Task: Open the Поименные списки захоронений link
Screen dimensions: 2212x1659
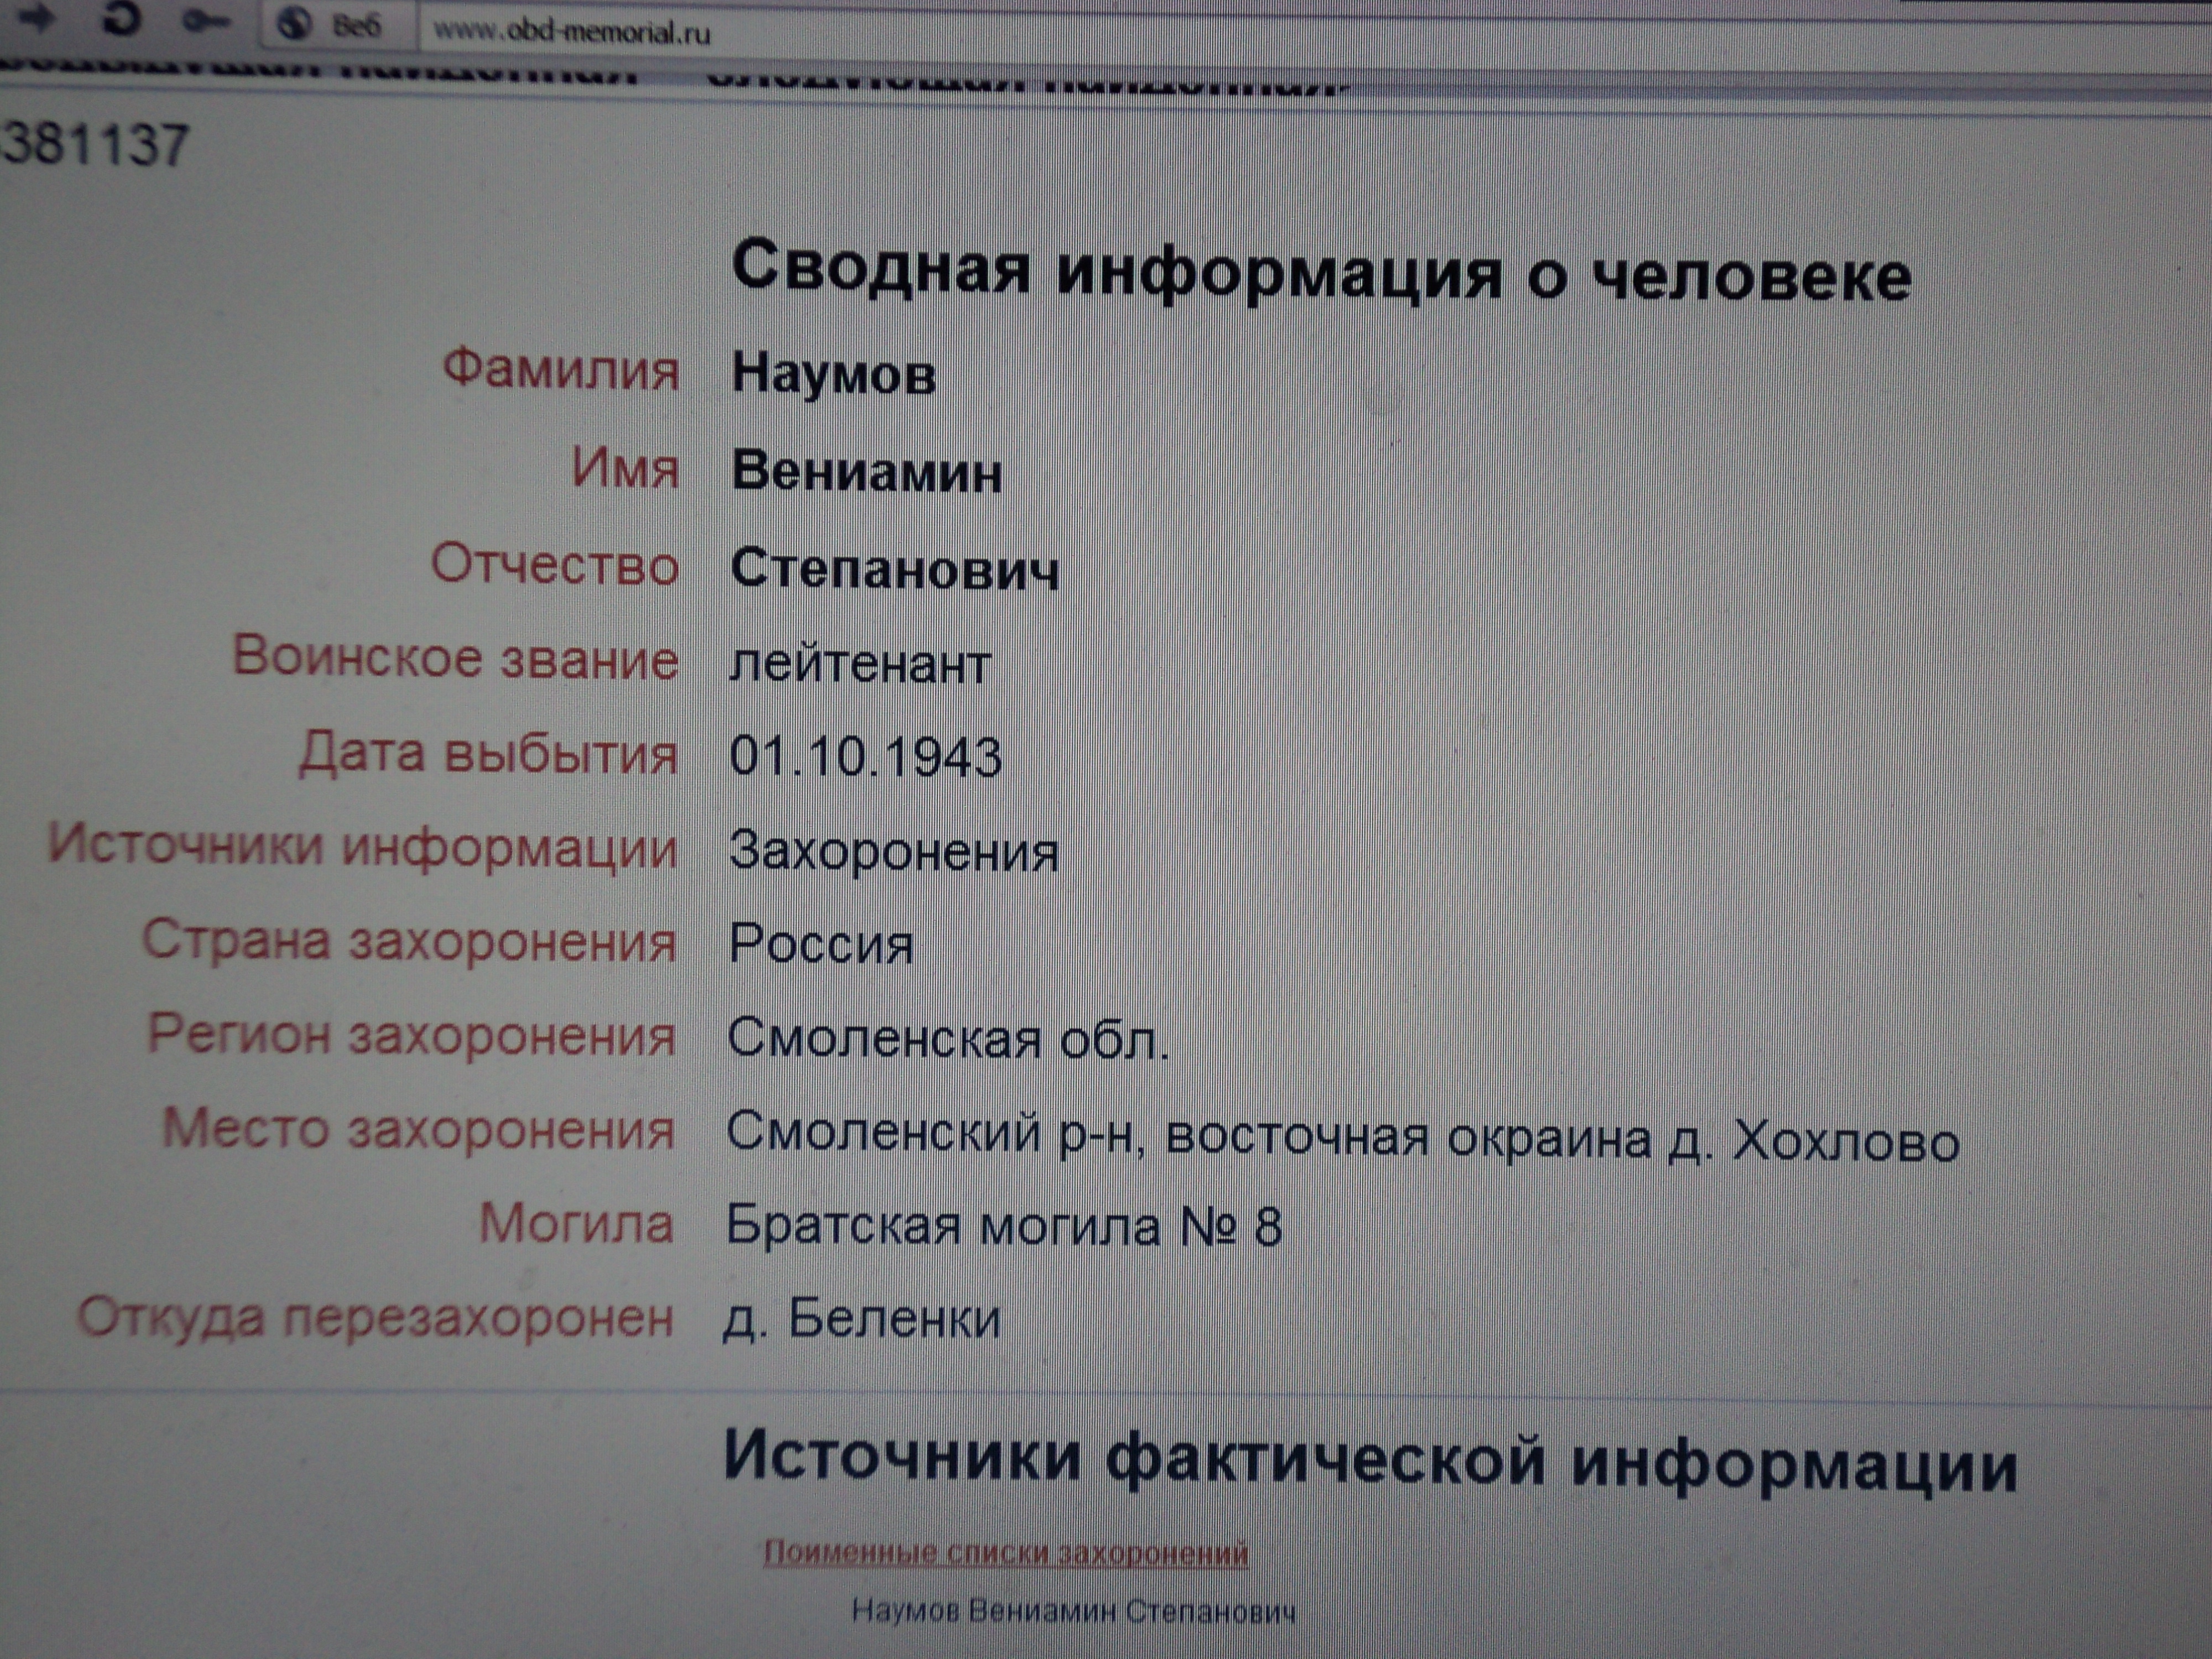Action: 1005,1552
